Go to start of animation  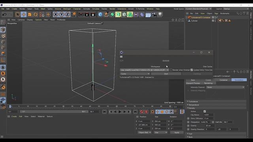[x=104, y=112]
